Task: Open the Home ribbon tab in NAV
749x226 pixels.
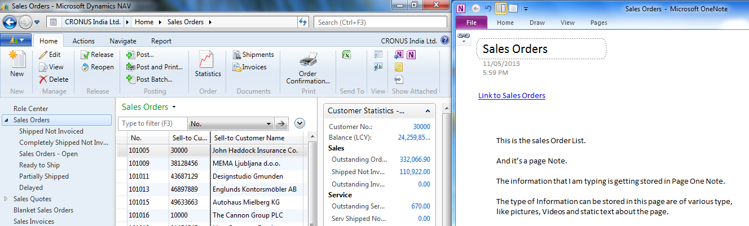Action: [49, 41]
